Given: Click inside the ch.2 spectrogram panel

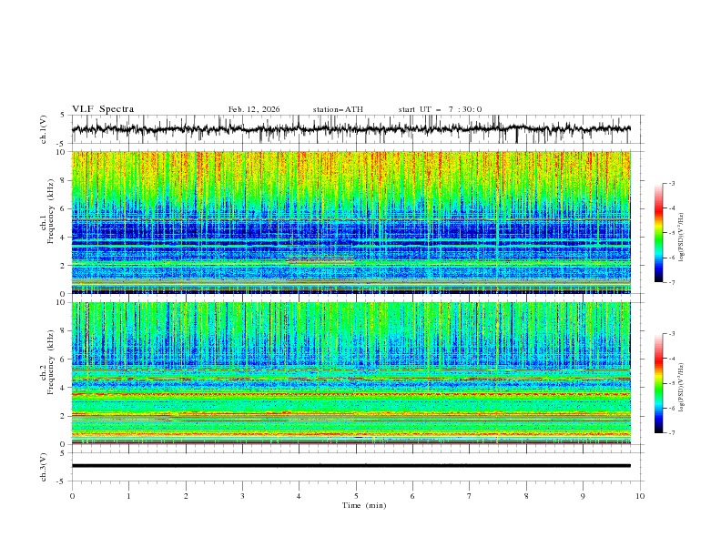Looking at the screenshot, I should (x=350, y=373).
